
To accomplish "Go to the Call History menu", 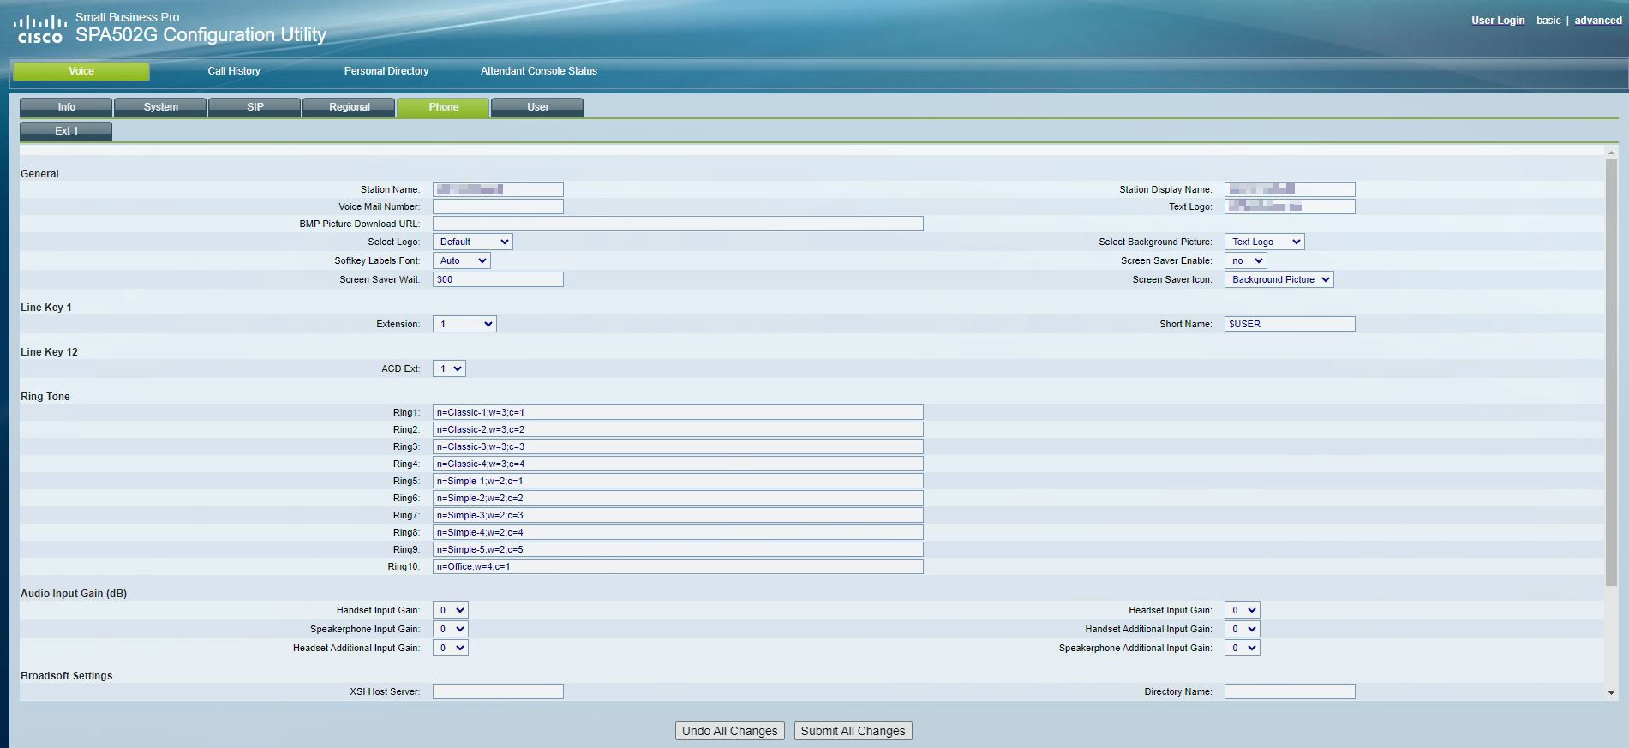I will pos(234,71).
